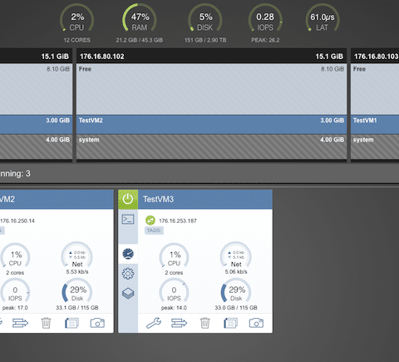Click the '5.53 kb/s' network rate text
Image resolution: width=399 pixels, height=362 pixels.
[x=77, y=272]
